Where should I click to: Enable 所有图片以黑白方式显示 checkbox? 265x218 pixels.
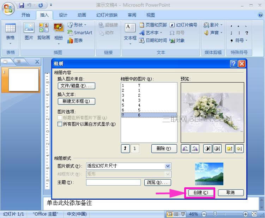coord(60,124)
